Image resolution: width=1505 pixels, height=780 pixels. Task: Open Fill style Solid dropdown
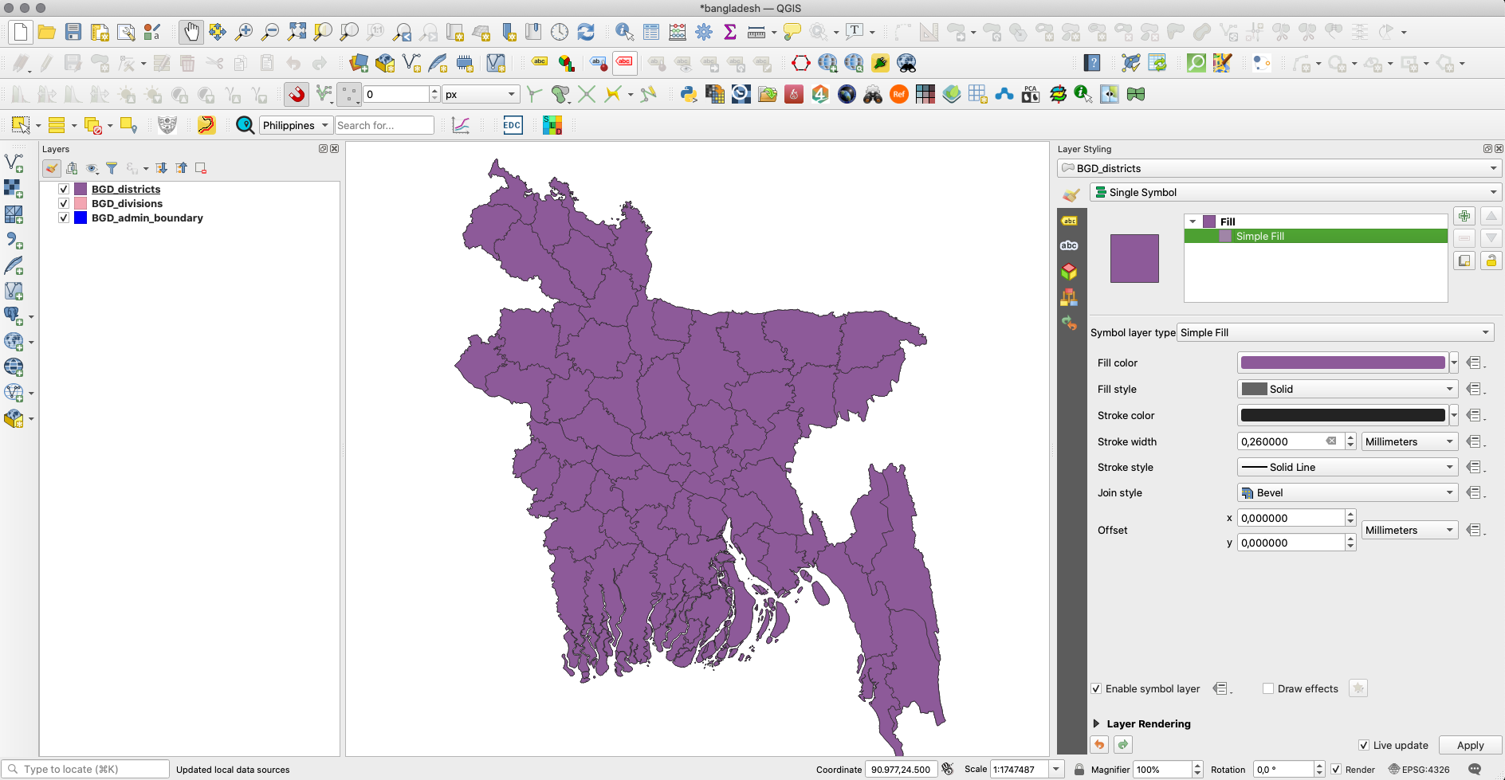click(x=1347, y=389)
